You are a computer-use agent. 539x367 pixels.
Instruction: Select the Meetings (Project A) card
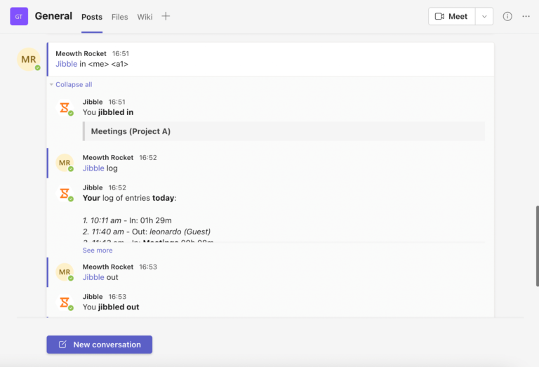tap(284, 131)
